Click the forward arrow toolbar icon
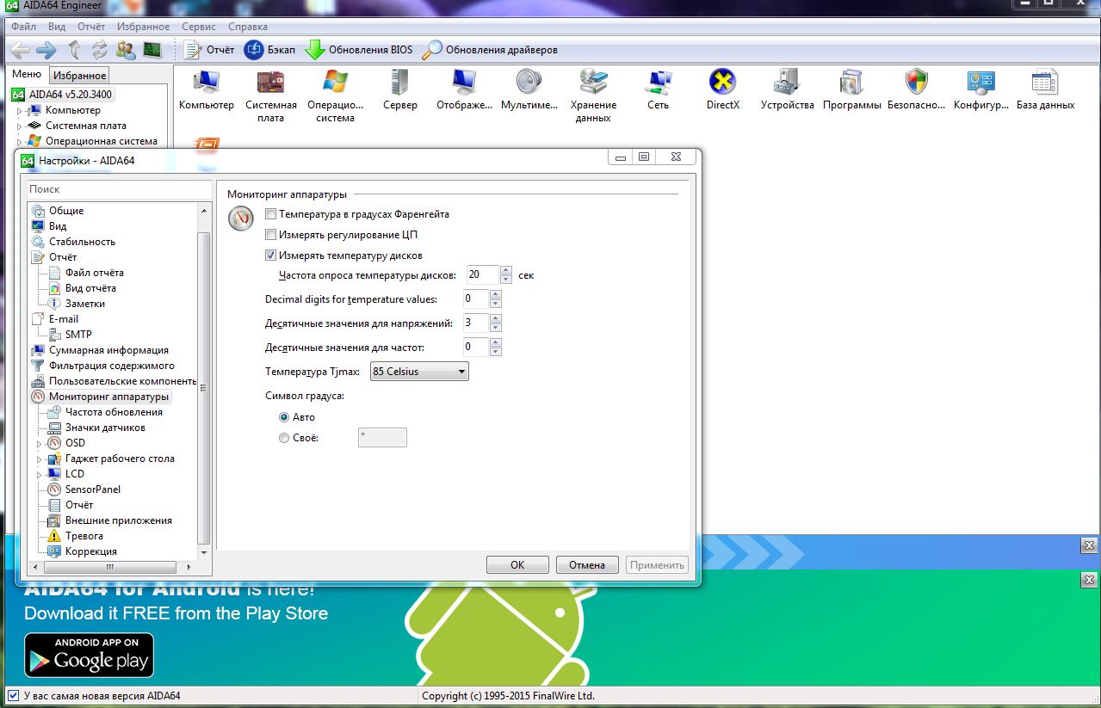 (x=46, y=50)
